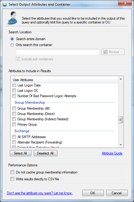Click the attribute list scroll down arrow
This screenshot has height=202, width=134.
121,145
